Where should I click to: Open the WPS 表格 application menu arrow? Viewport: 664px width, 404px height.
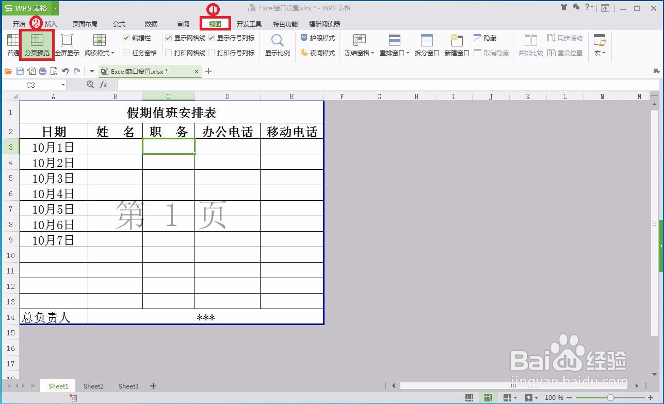point(55,8)
